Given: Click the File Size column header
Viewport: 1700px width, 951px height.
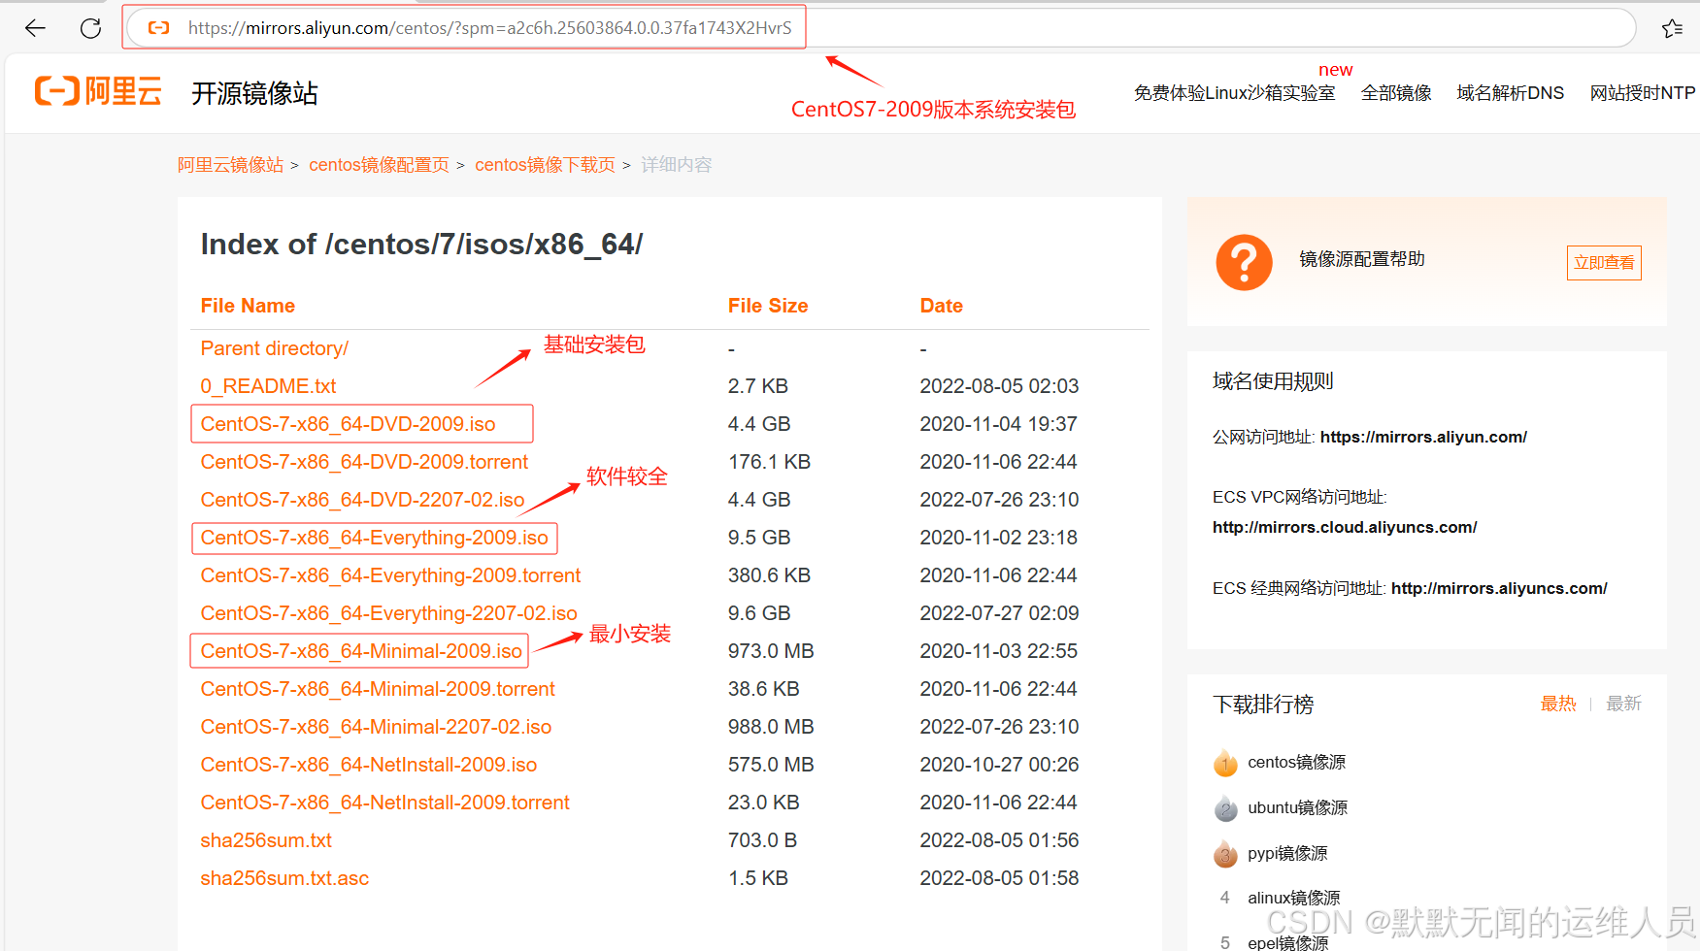Looking at the screenshot, I should (x=768, y=306).
